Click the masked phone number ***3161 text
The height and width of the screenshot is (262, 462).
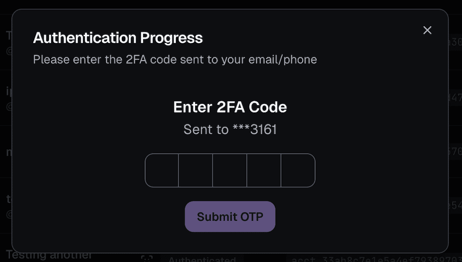[x=230, y=129]
